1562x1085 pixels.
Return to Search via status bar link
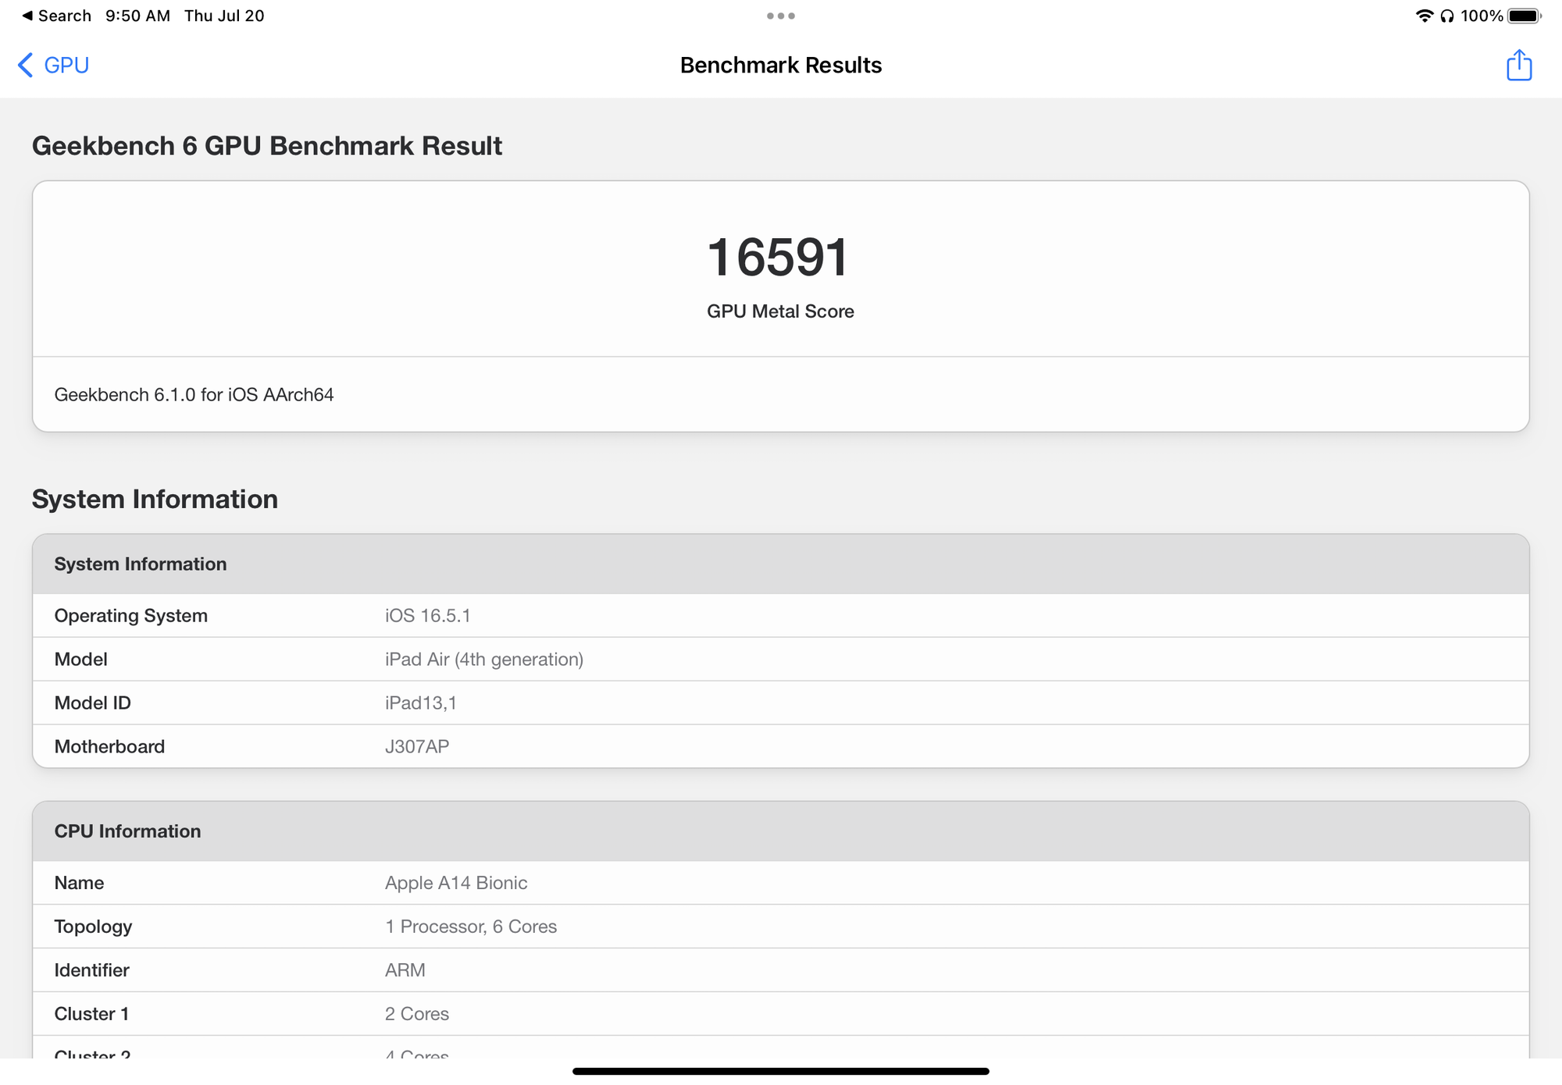(56, 16)
